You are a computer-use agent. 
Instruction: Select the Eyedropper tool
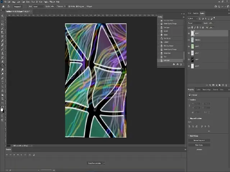tap(3, 41)
